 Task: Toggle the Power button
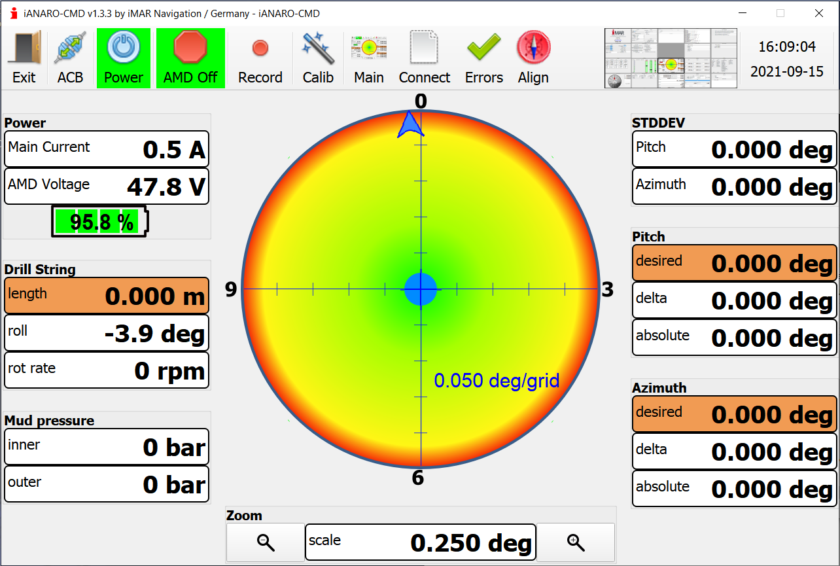pyautogui.click(x=124, y=58)
